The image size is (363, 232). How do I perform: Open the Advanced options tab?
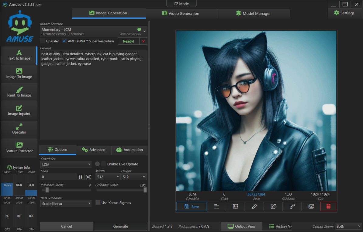tap(94, 150)
